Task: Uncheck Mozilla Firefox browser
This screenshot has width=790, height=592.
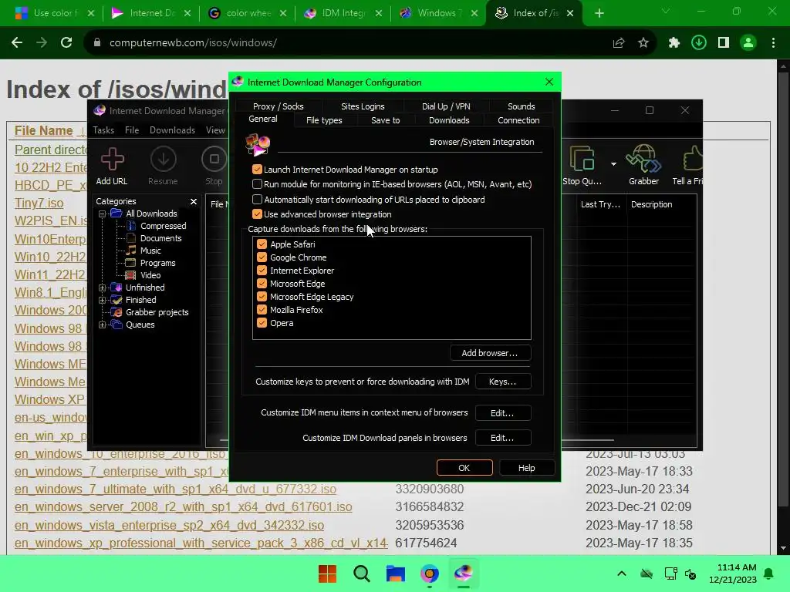Action: 262,310
